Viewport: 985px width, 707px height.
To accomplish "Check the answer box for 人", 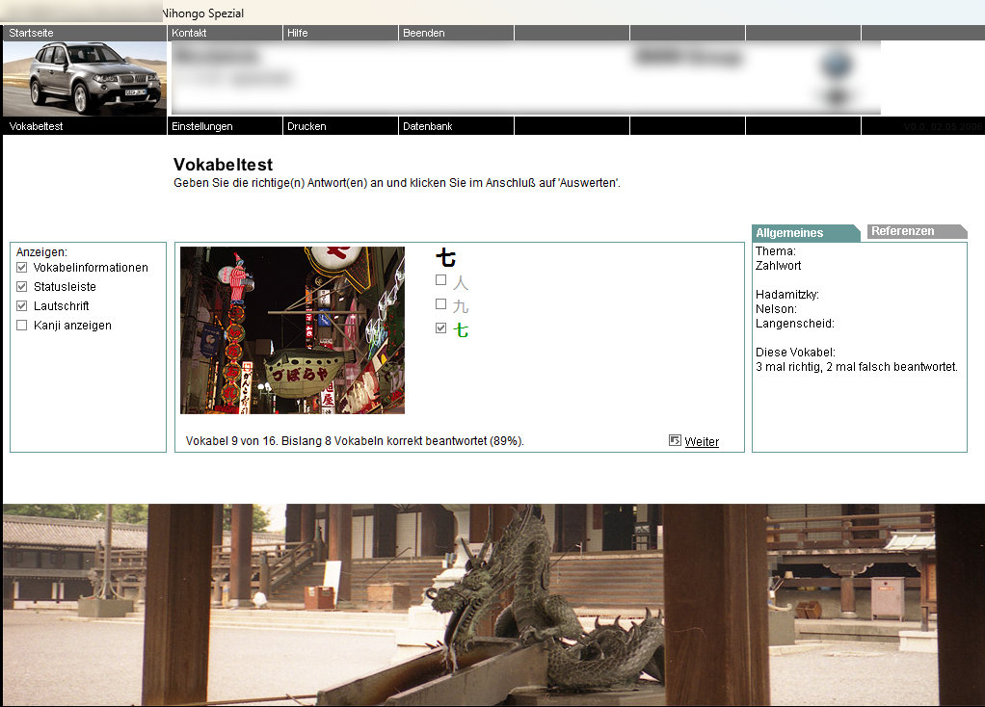I will click(441, 280).
